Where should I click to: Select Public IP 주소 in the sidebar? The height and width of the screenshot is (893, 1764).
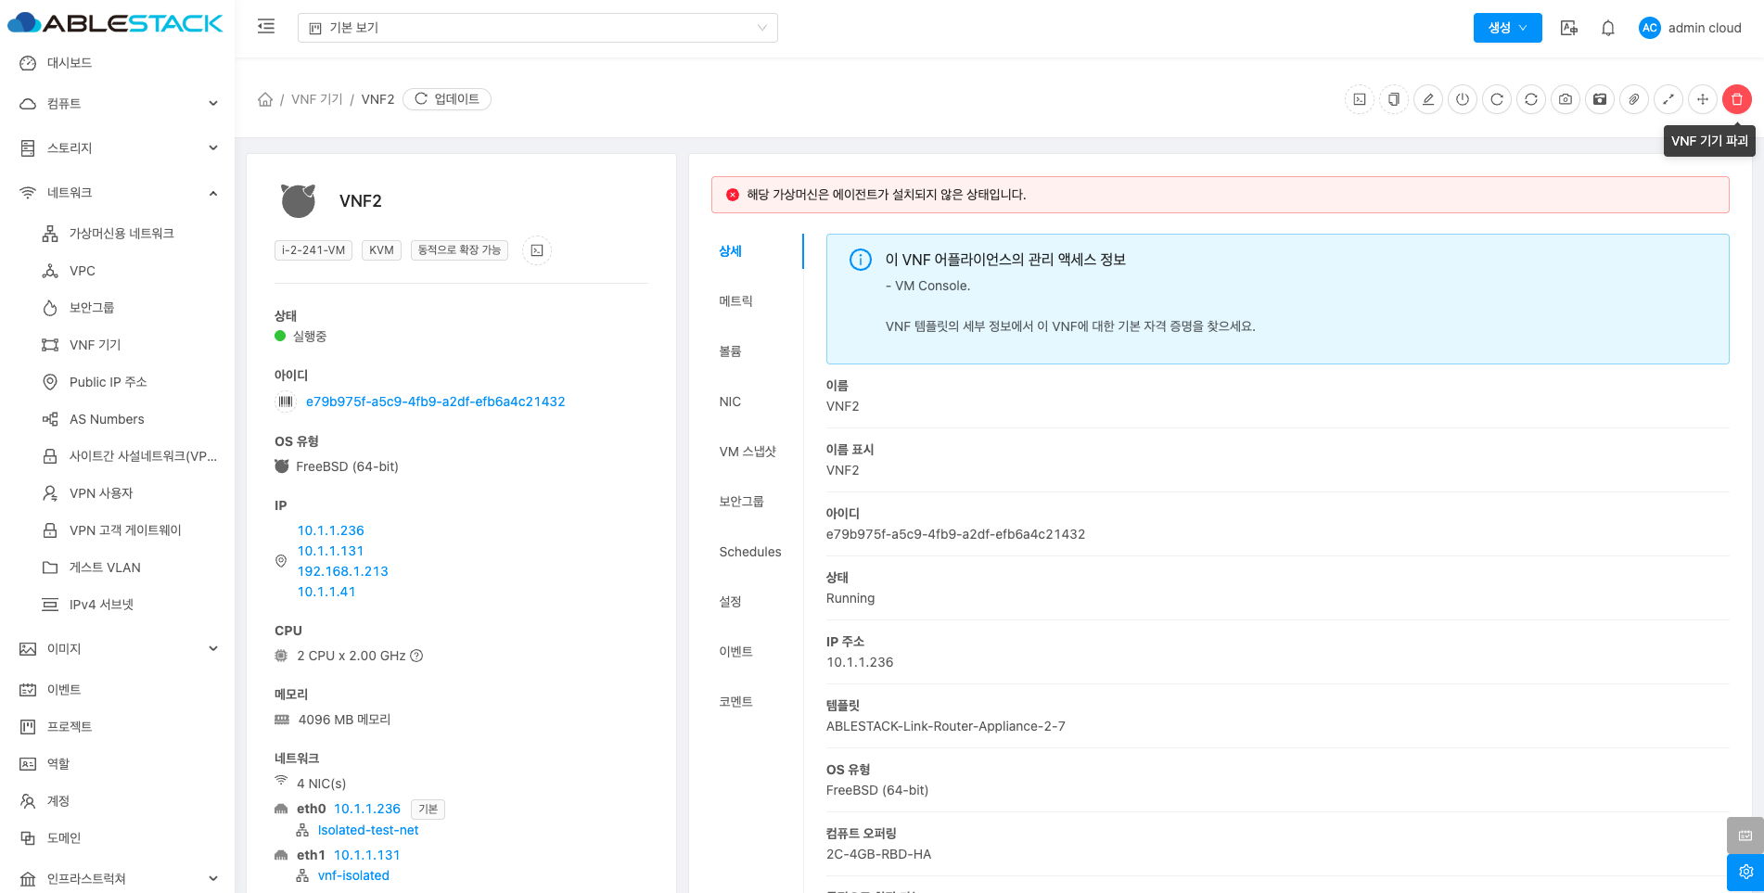(108, 382)
